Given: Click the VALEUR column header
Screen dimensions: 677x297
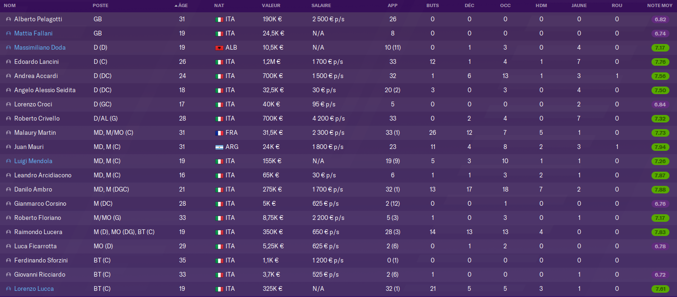Looking at the screenshot, I should point(271,6).
